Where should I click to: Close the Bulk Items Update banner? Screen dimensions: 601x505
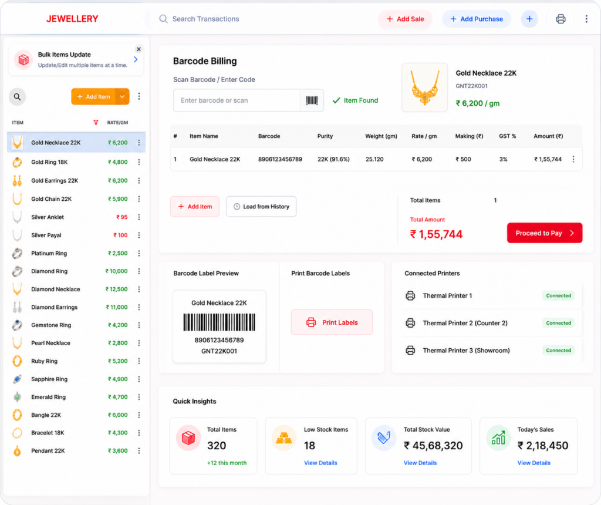139,49
